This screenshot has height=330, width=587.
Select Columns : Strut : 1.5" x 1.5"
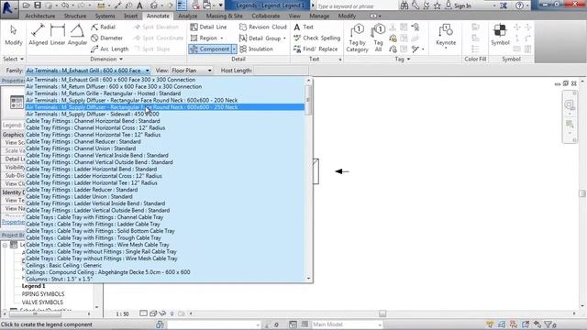pos(165,279)
